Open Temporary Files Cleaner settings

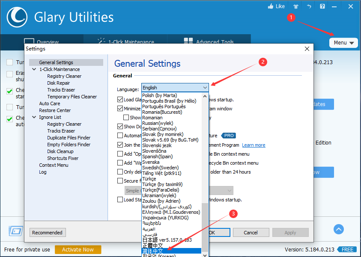[x=72, y=97]
